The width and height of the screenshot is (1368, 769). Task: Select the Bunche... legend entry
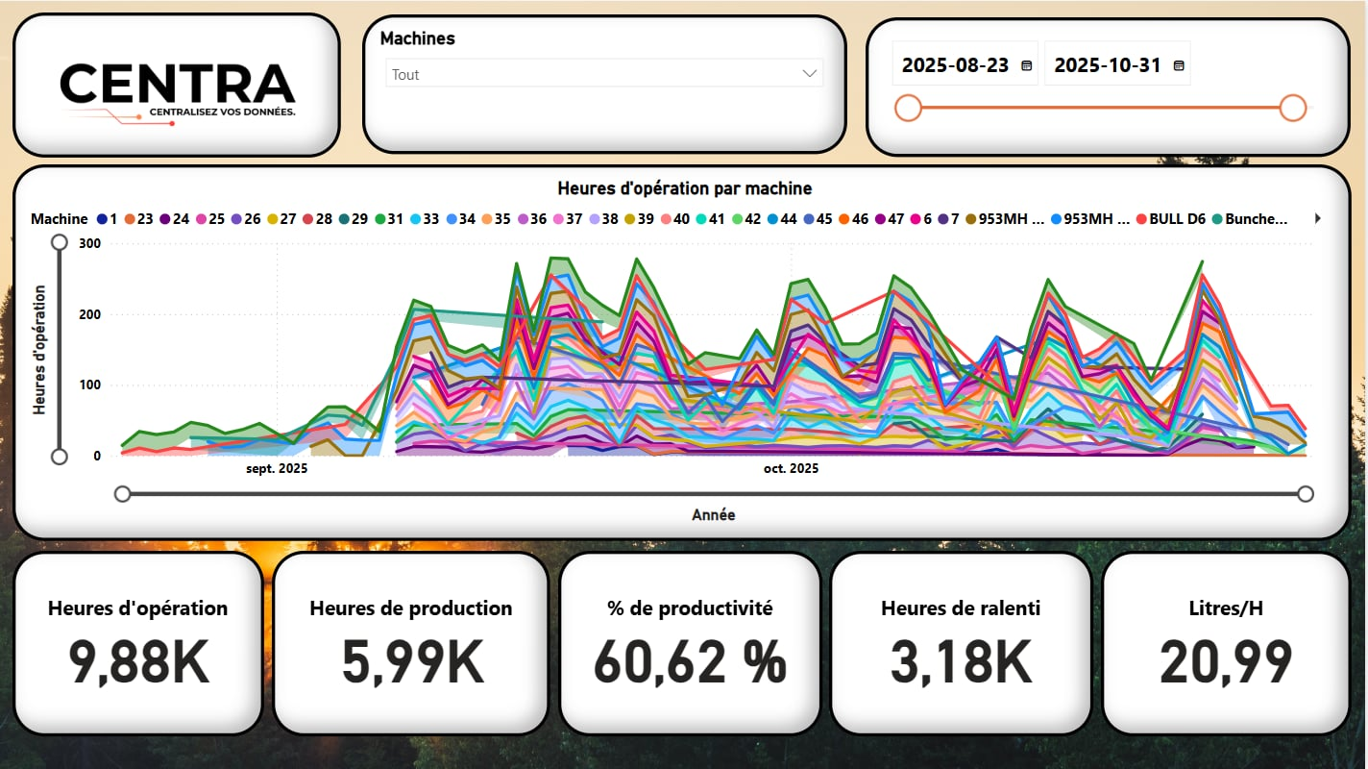pos(1250,218)
